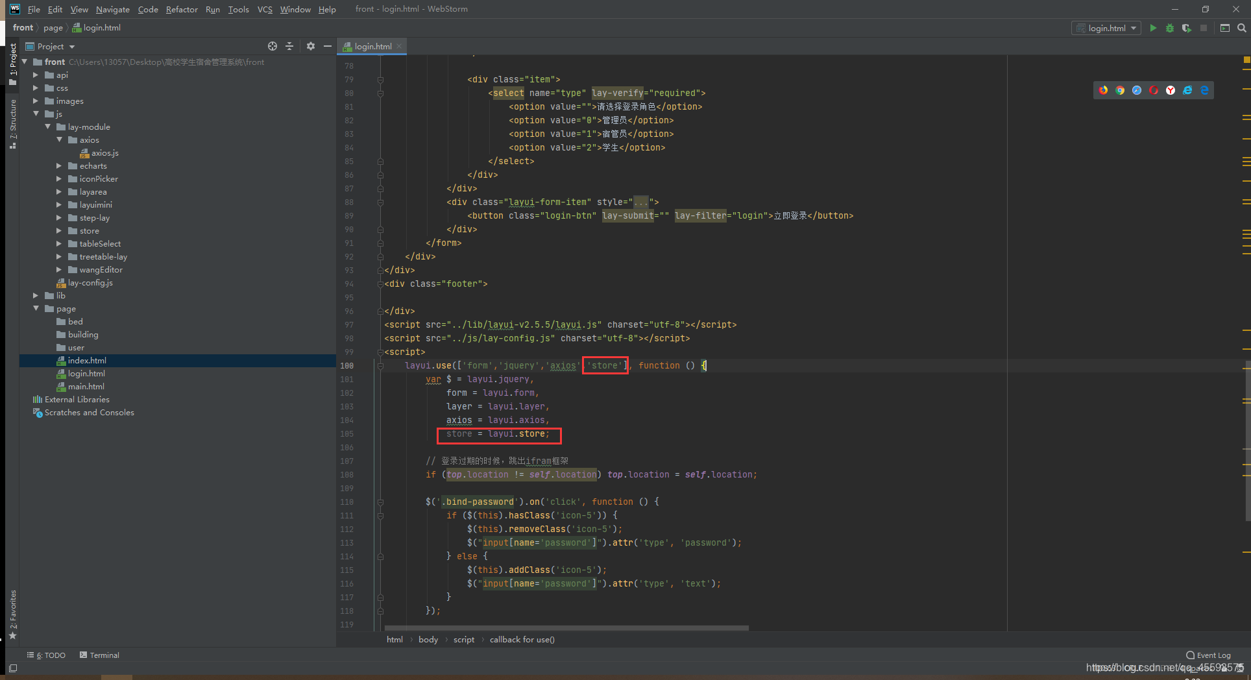Expand the api folder
The height and width of the screenshot is (680, 1251).
[x=36, y=75]
